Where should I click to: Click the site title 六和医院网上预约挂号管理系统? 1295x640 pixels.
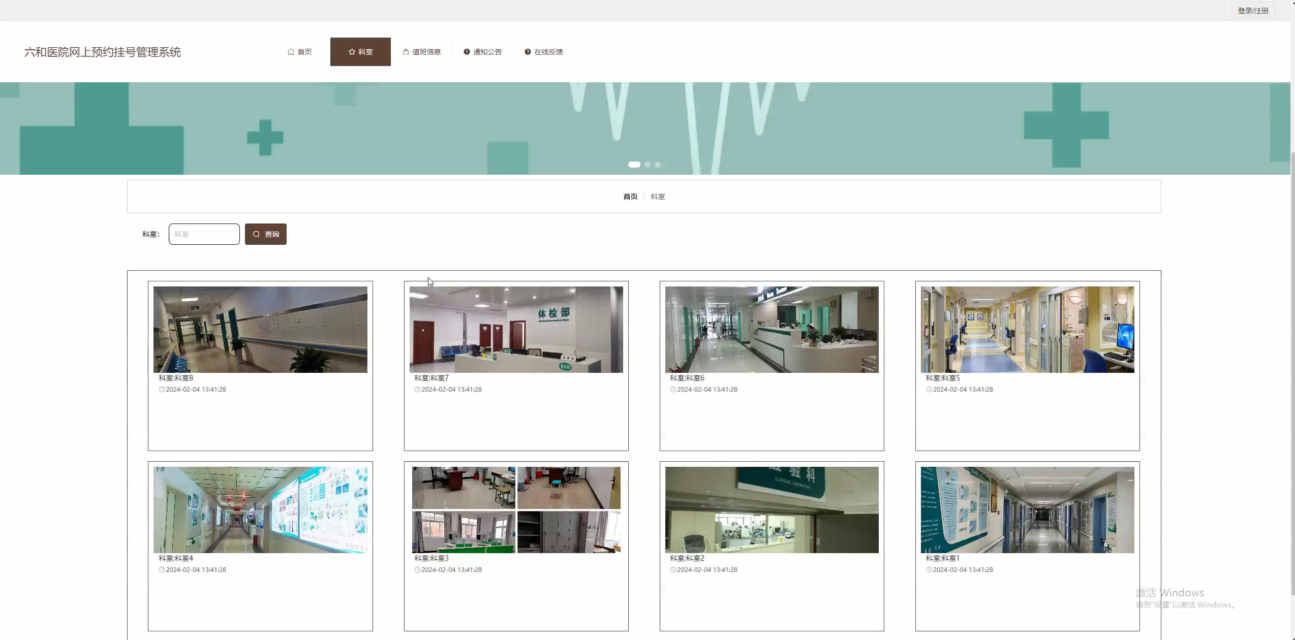click(x=103, y=52)
